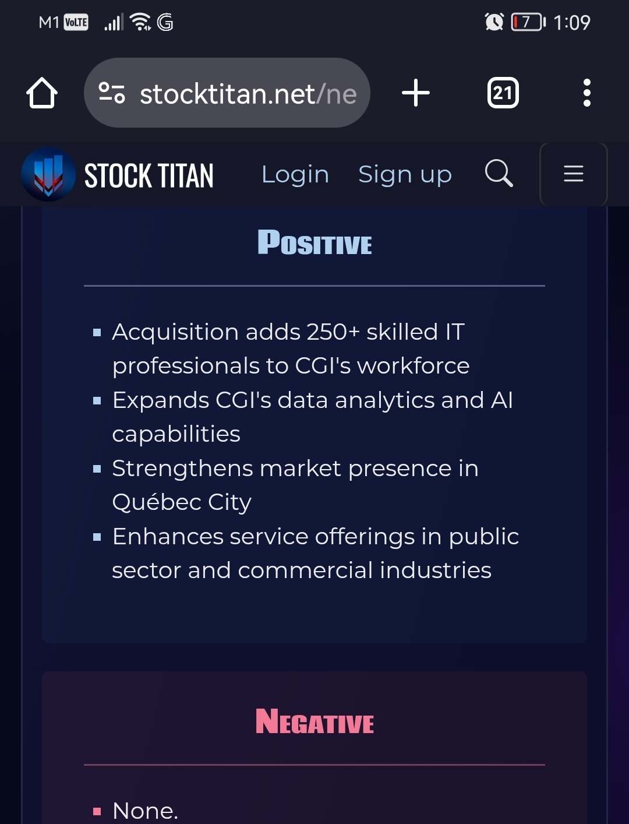
Task: Tap the battery indicator in status bar
Action: tap(528, 22)
